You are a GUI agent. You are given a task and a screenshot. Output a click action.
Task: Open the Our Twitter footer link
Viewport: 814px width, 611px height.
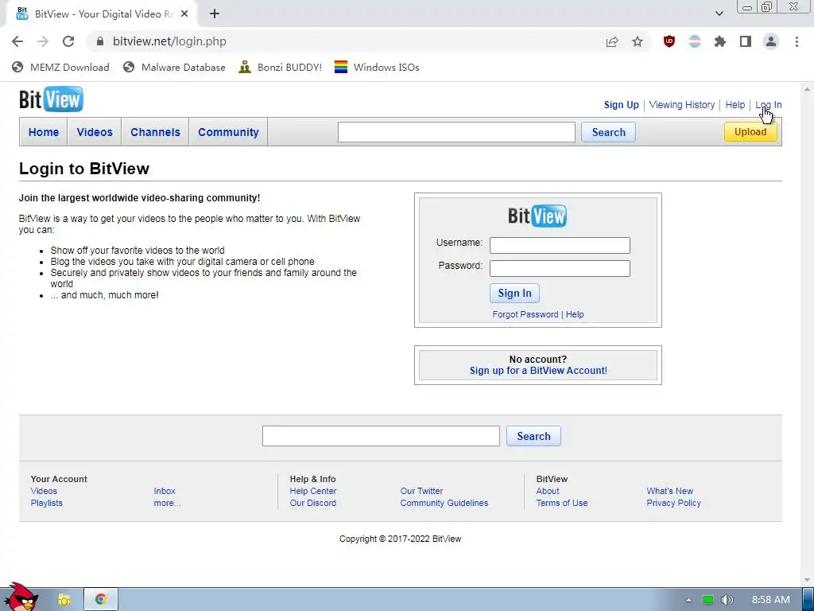pyautogui.click(x=421, y=491)
